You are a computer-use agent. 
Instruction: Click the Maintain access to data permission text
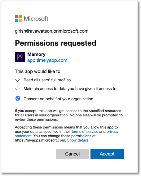click(x=70, y=89)
